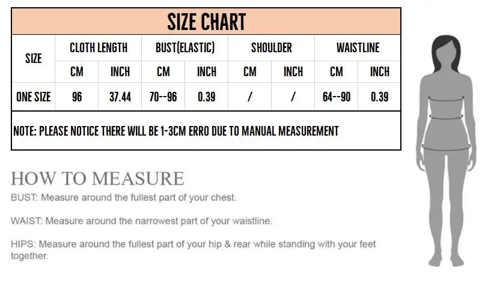
Task: Click the HIPS measuring instruction line
Action: pyautogui.click(x=193, y=250)
